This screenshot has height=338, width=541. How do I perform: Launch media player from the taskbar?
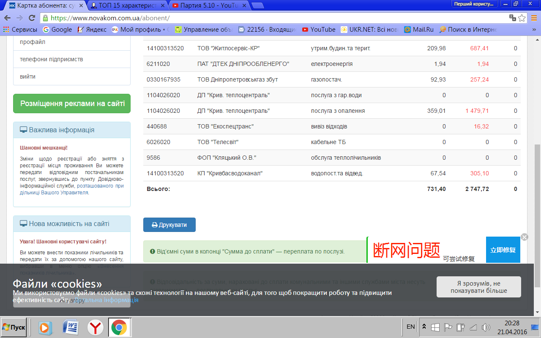[x=45, y=327]
